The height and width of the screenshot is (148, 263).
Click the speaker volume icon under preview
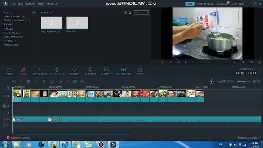click(251, 62)
